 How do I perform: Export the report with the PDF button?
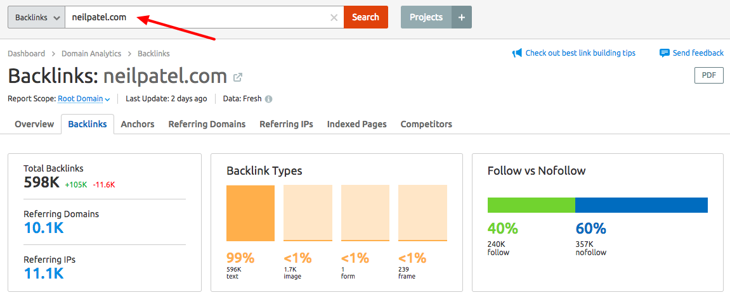pos(708,75)
